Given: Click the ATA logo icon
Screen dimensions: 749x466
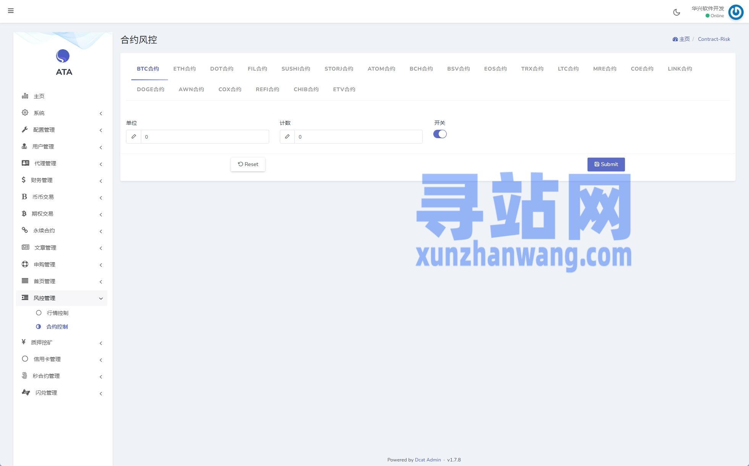Looking at the screenshot, I should 63,56.
